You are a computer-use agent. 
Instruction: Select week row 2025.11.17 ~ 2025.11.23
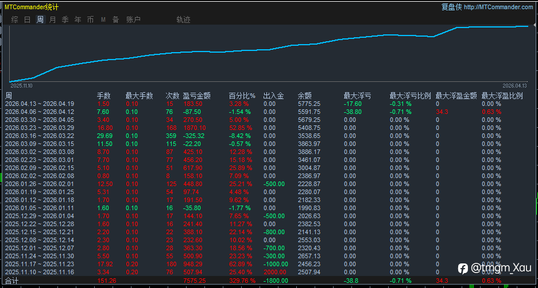(269, 264)
